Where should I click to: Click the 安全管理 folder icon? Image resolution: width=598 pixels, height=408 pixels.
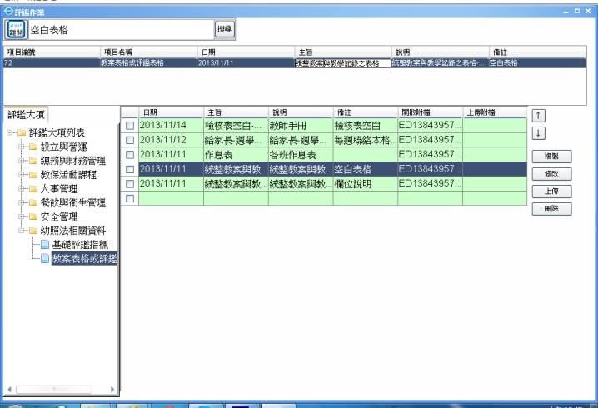coord(32,216)
